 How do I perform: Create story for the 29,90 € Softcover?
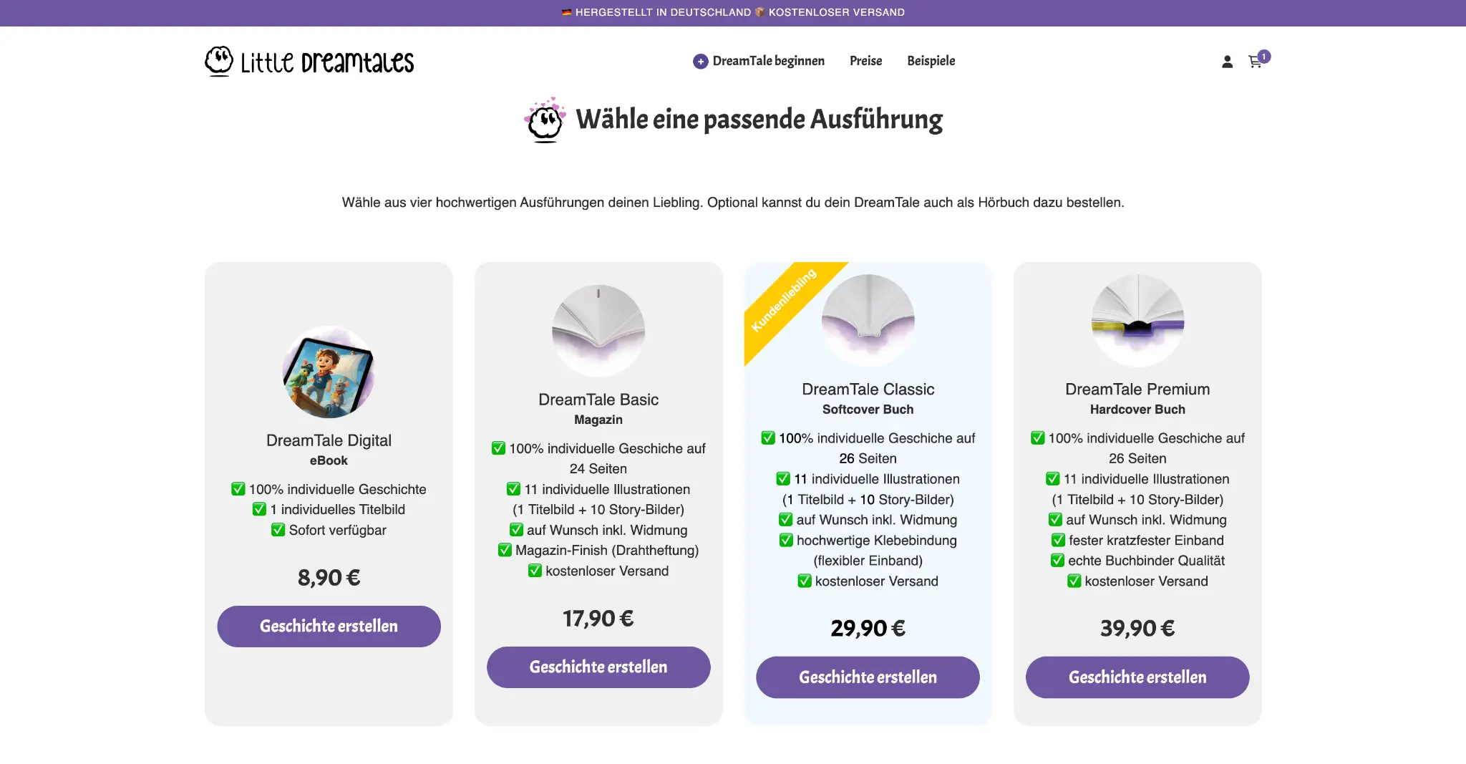868,677
